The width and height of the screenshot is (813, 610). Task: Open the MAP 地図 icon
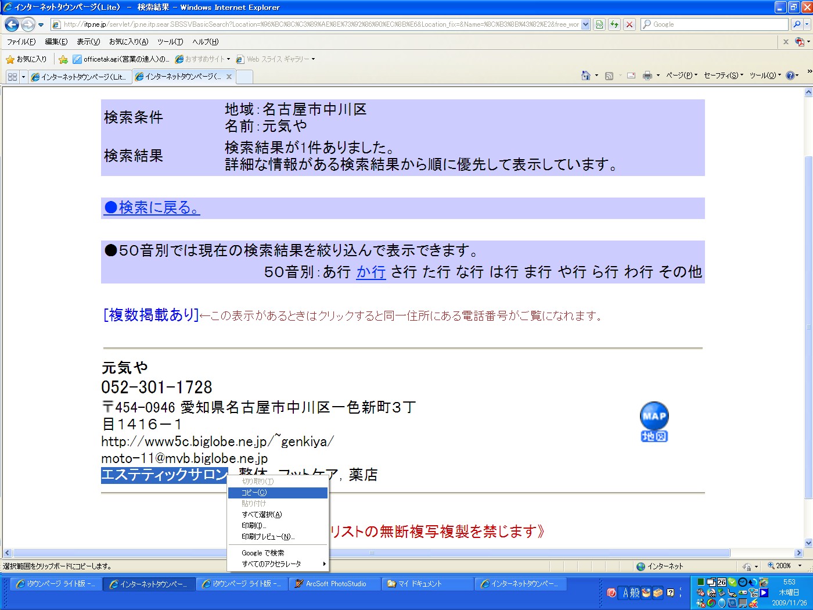[x=654, y=422]
